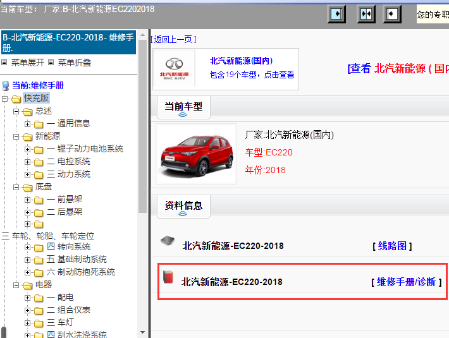The height and width of the screenshot is (338, 449).
Task: Open the 维修手册/诊断 link
Action: click(406, 282)
